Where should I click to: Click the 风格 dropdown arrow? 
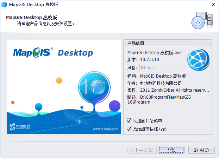click(x=182, y=67)
